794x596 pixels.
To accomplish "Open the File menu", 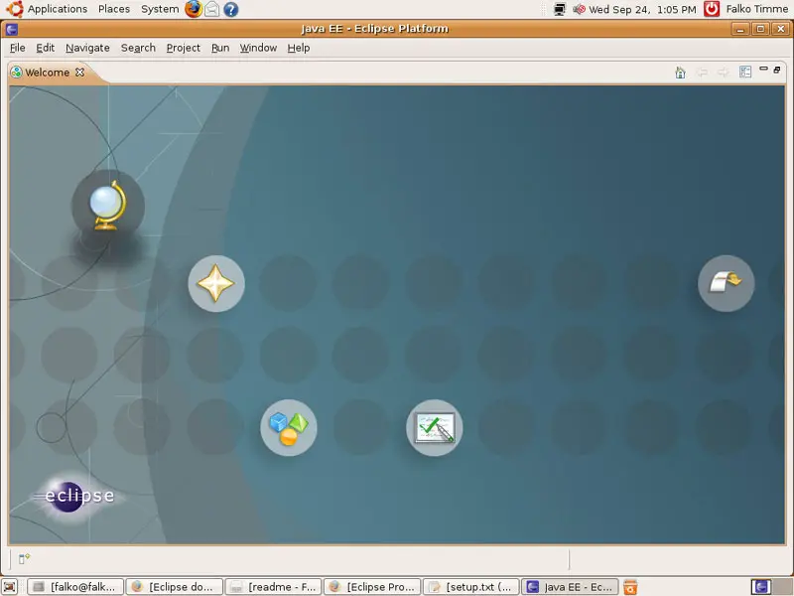I will tap(17, 48).
